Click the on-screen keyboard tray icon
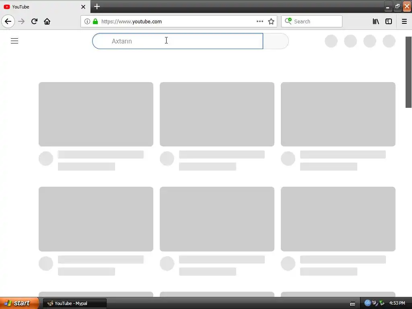 (352, 304)
